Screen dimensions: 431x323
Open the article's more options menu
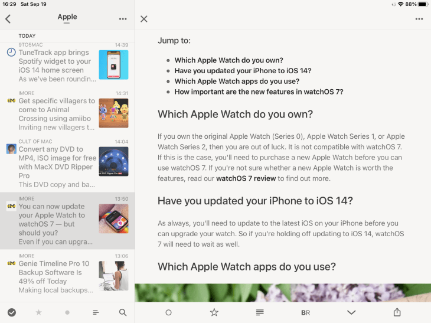[419, 19]
